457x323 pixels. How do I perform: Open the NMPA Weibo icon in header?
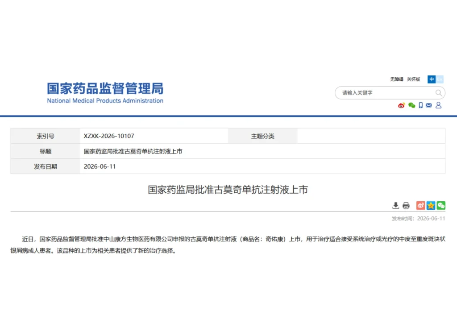pos(401,105)
